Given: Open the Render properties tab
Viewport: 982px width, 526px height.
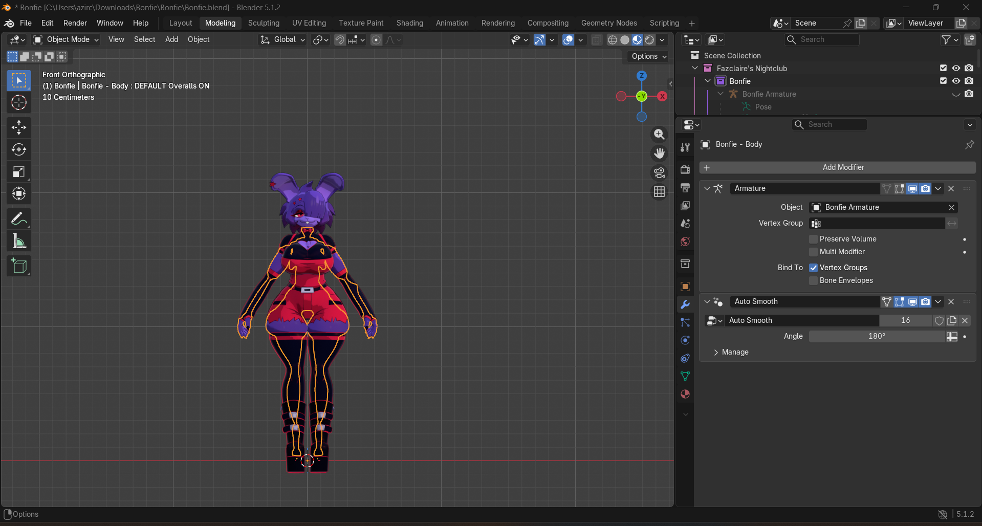Looking at the screenshot, I should [x=685, y=169].
